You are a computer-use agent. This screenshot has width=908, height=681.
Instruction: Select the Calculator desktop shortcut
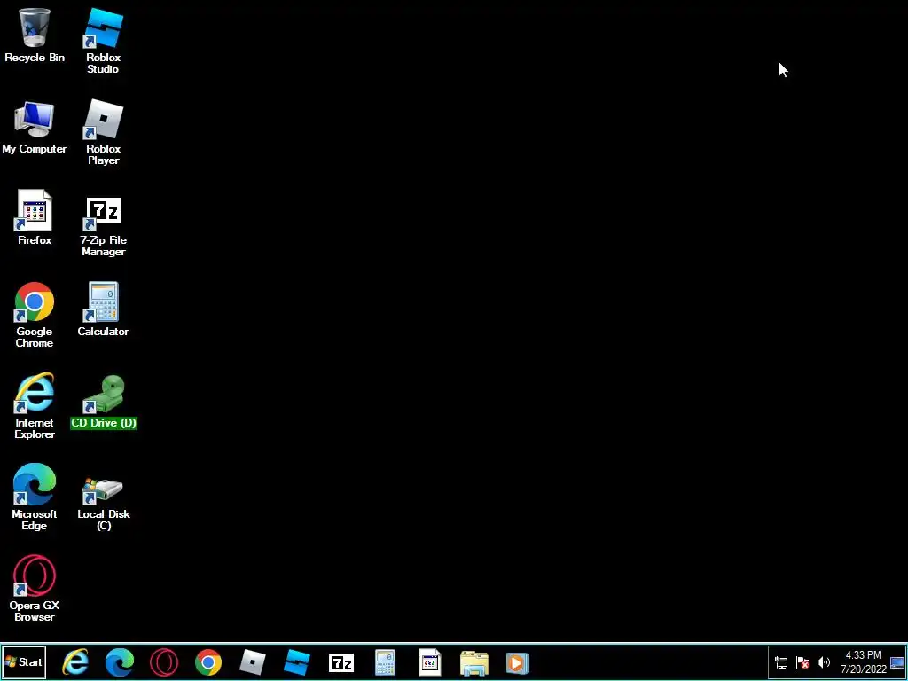(103, 309)
